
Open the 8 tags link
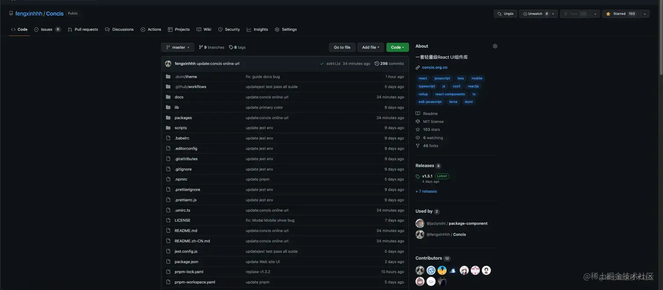coord(237,47)
